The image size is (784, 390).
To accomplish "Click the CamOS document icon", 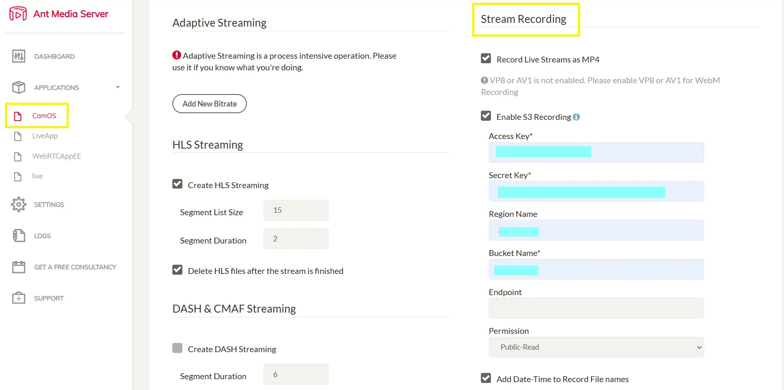I will coord(17,116).
